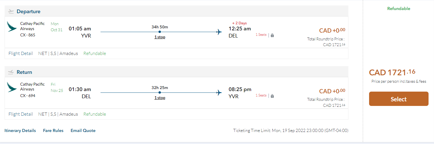Image resolution: width=434 pixels, height=144 pixels.
Task: Click Cathay Pacific logo on return flight
Action: point(12,87)
